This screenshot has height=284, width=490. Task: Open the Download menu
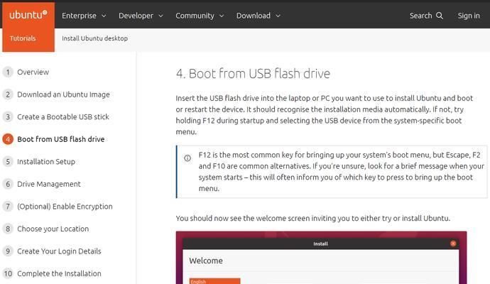pyautogui.click(x=258, y=16)
